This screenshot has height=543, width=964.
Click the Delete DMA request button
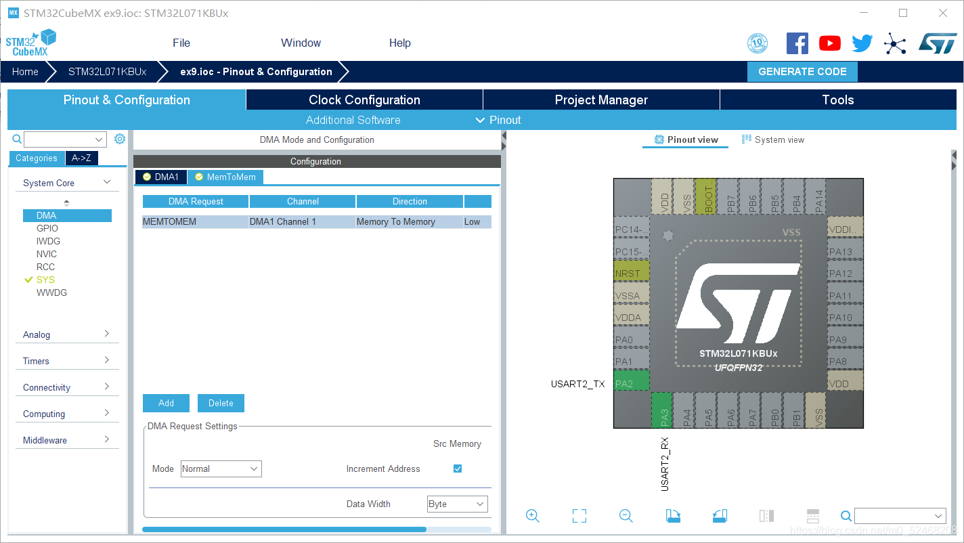pyautogui.click(x=221, y=403)
